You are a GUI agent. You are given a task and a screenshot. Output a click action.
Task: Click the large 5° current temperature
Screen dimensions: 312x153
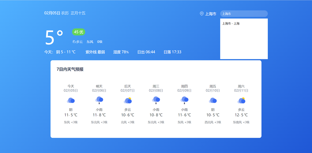54,37
